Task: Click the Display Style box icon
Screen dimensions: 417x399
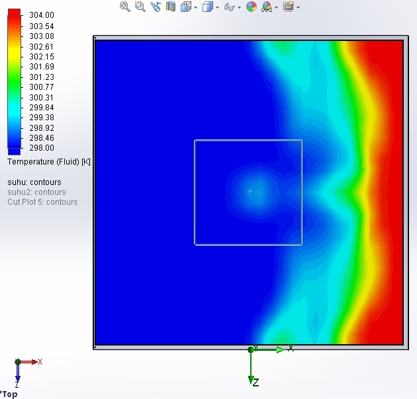Action: coord(208,7)
